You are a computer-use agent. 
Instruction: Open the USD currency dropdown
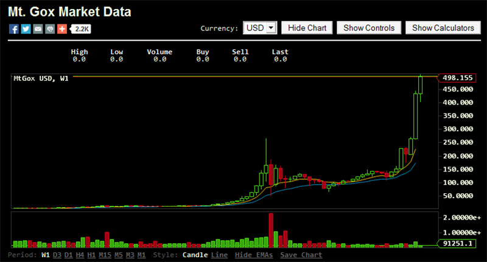coord(260,28)
